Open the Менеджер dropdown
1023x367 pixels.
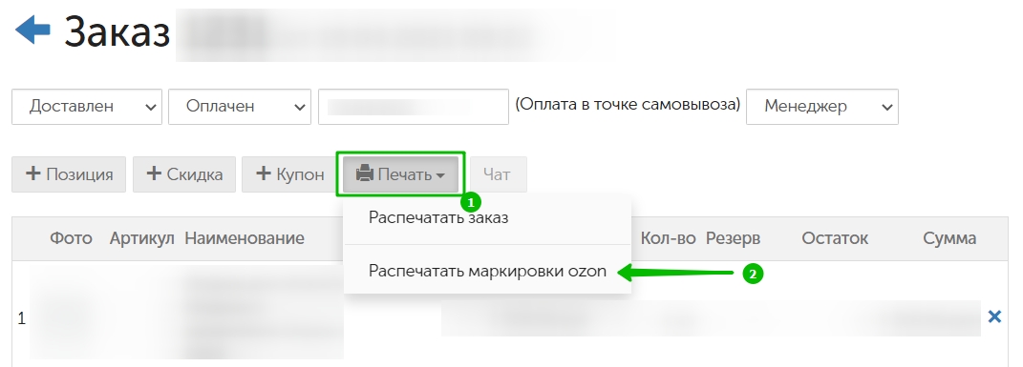[x=822, y=107]
